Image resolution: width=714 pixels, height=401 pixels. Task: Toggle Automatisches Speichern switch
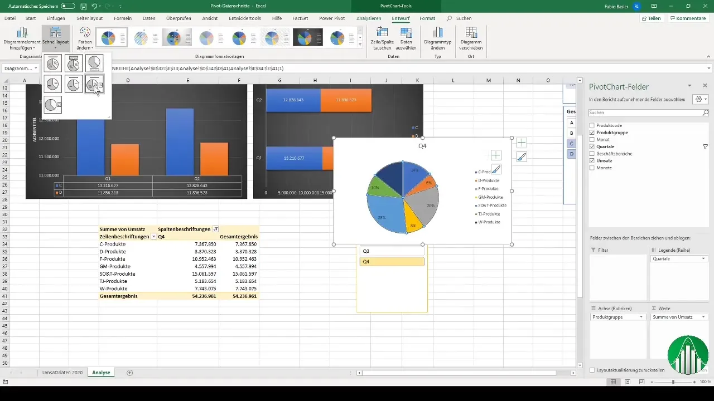pos(68,6)
